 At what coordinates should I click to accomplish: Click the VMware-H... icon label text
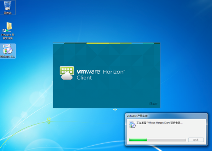tap(8, 56)
